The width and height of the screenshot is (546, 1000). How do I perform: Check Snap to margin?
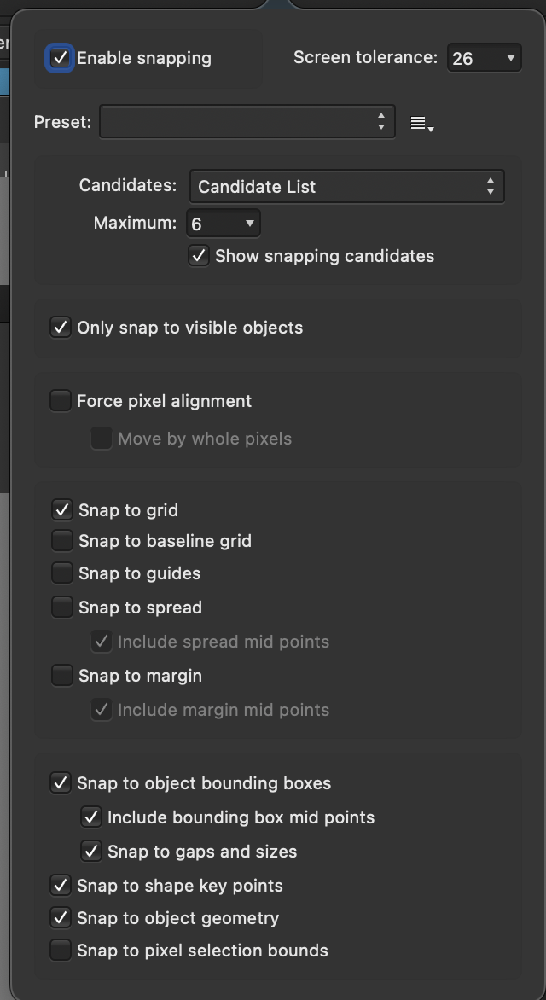pyautogui.click(x=61, y=676)
